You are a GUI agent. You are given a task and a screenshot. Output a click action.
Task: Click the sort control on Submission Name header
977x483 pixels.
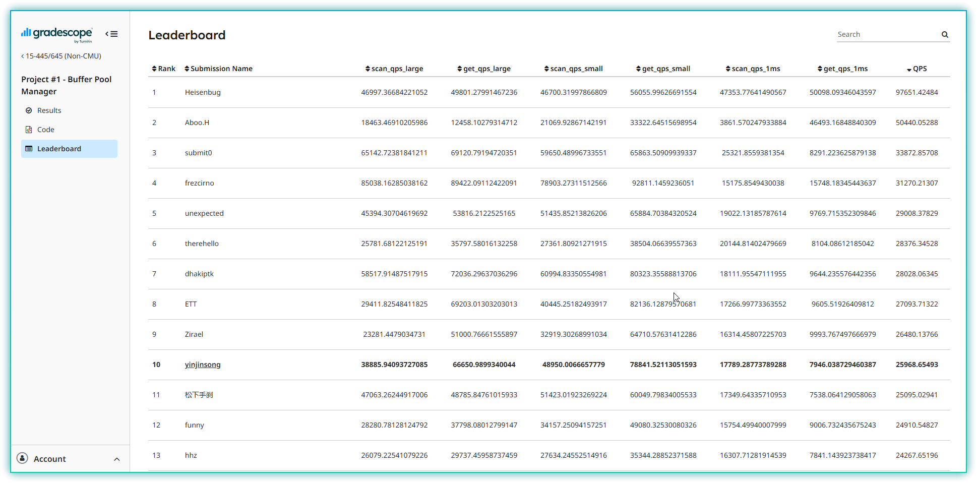tap(185, 69)
